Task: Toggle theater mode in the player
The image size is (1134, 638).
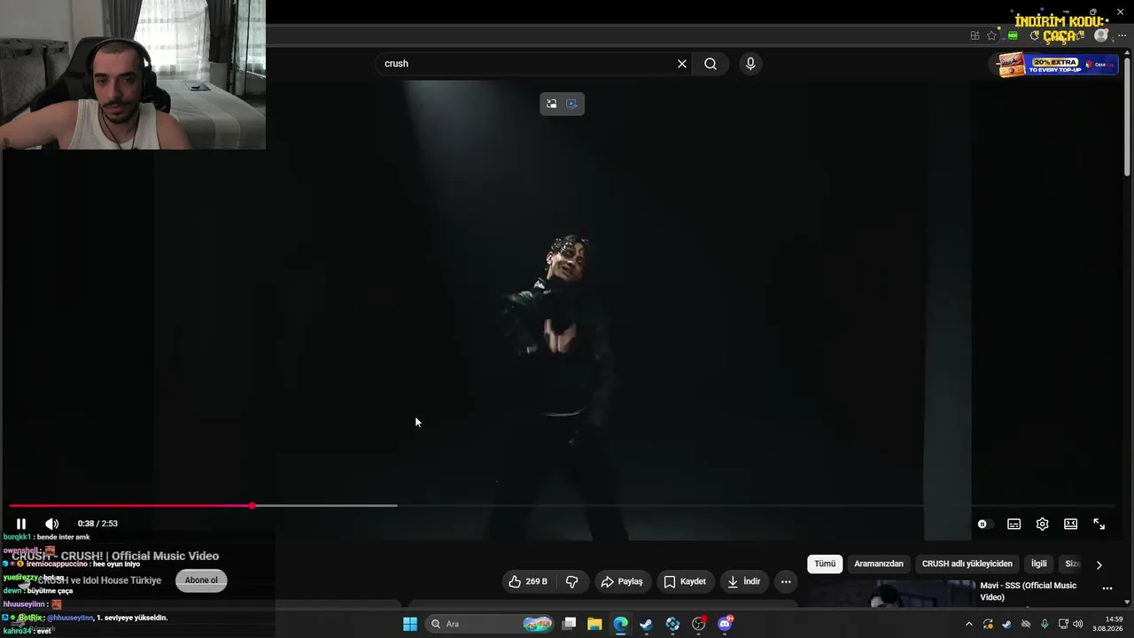Action: pyautogui.click(x=1071, y=525)
